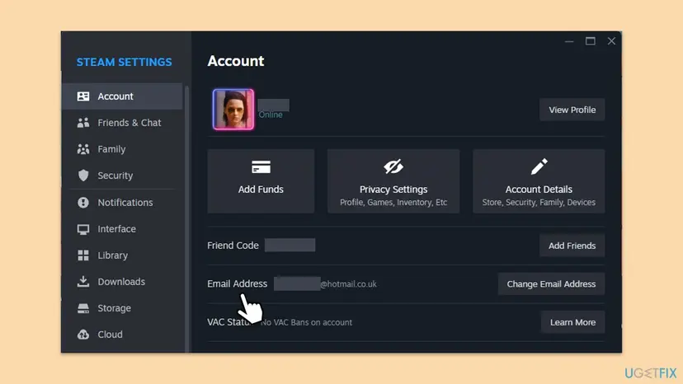This screenshot has height=384, width=683.
Task: Open the Privacy Settings tile
Action: tap(393, 181)
